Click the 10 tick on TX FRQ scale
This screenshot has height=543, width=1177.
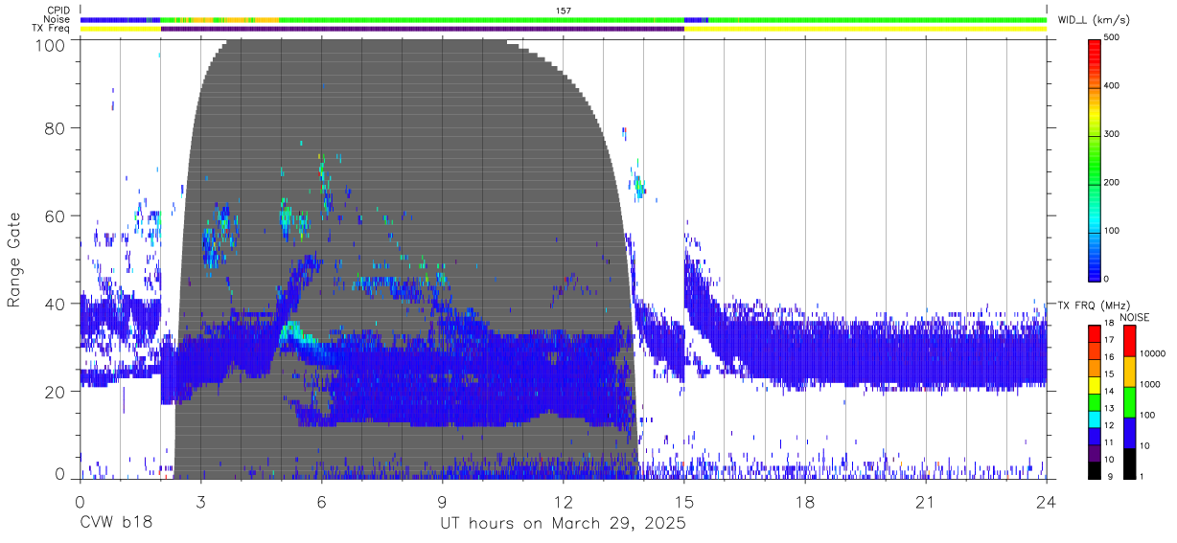[1108, 460]
